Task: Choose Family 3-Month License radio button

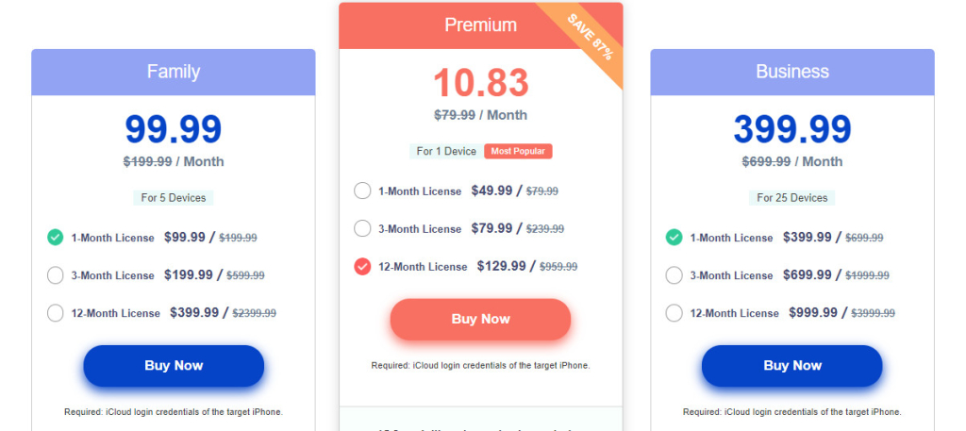Action: coord(56,275)
